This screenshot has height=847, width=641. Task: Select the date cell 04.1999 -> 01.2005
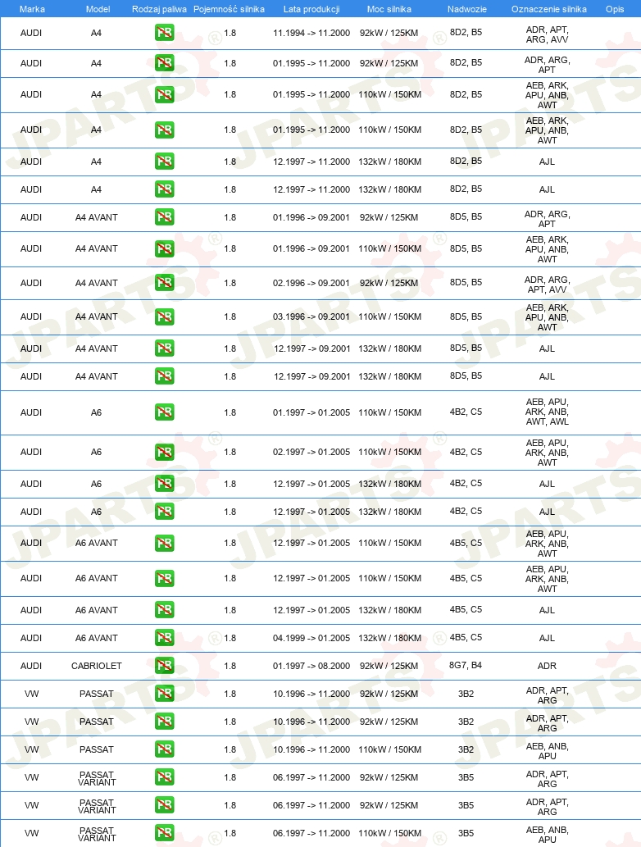(311, 638)
